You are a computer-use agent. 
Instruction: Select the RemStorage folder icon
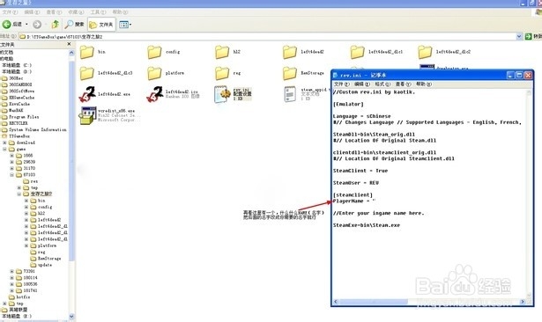[x=290, y=73]
